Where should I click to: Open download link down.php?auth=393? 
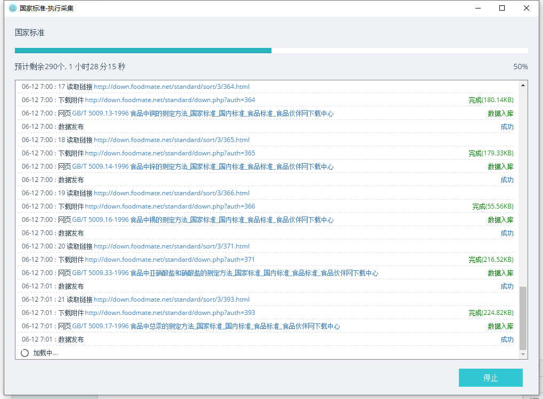click(170, 313)
